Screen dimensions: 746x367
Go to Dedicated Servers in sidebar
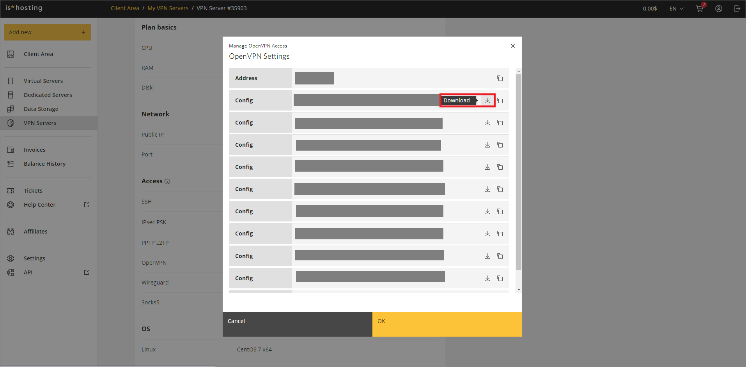pos(48,95)
